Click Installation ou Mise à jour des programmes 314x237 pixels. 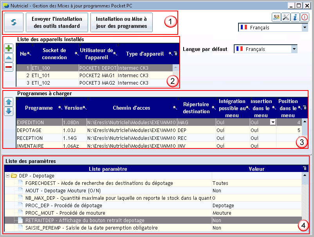121,22
